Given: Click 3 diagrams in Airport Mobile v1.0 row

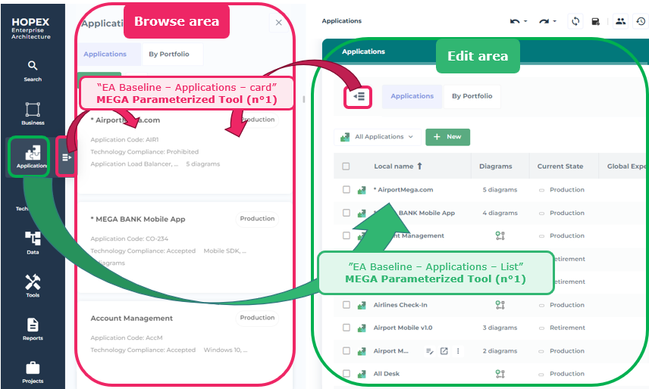Looking at the screenshot, I should pyautogui.click(x=500, y=328).
